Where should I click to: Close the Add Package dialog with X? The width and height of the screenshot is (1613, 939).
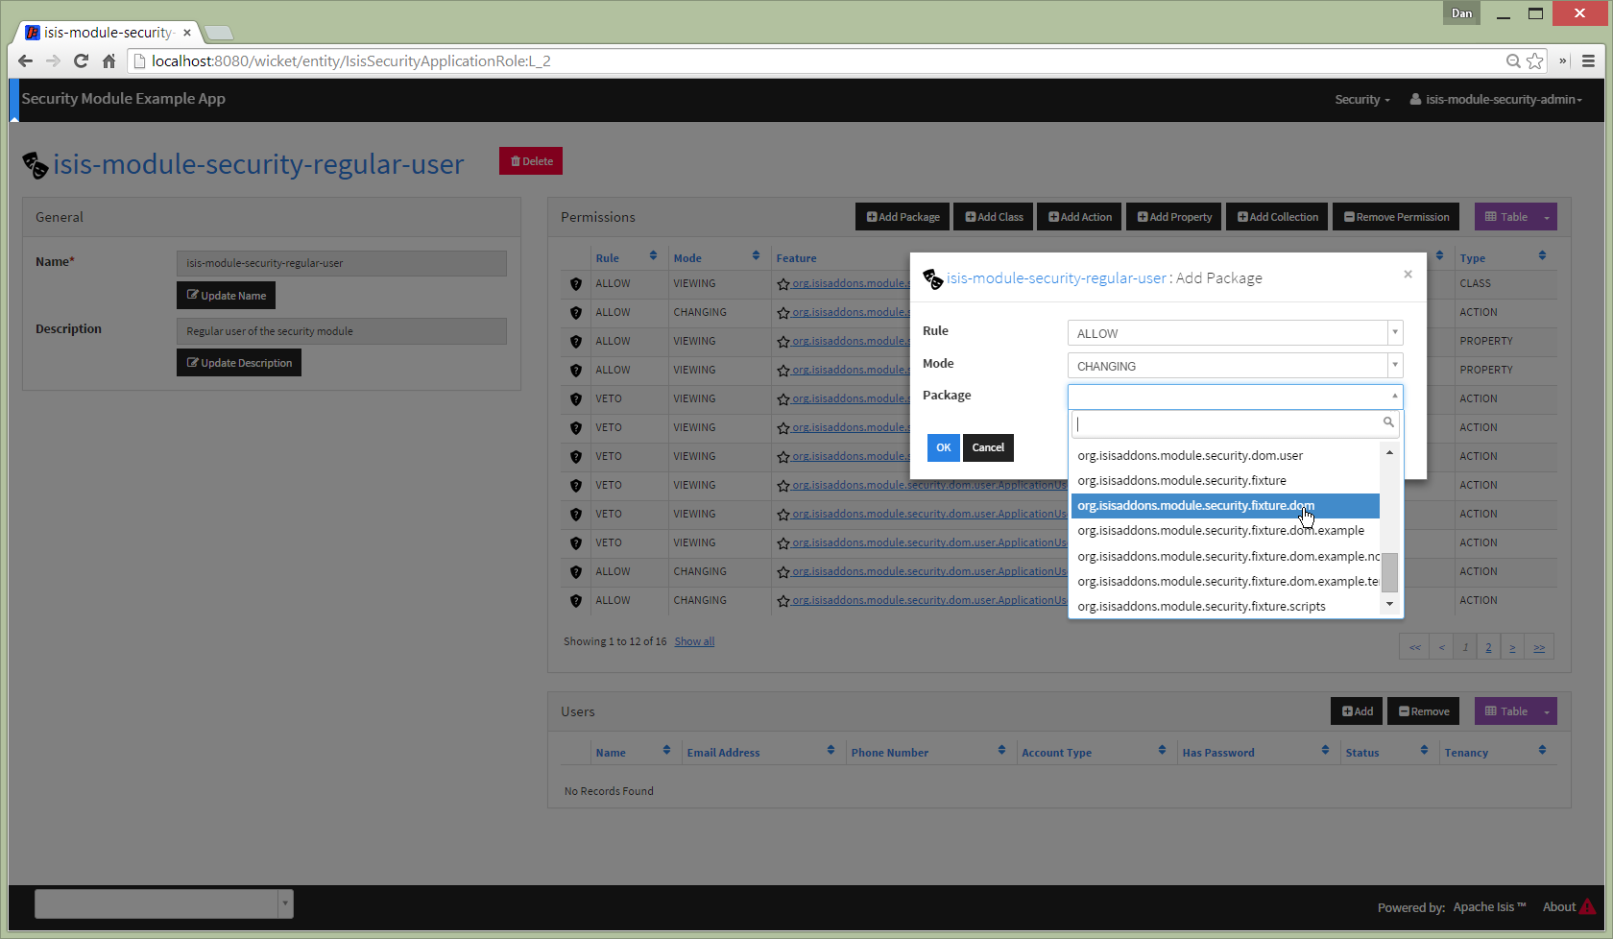click(1408, 274)
